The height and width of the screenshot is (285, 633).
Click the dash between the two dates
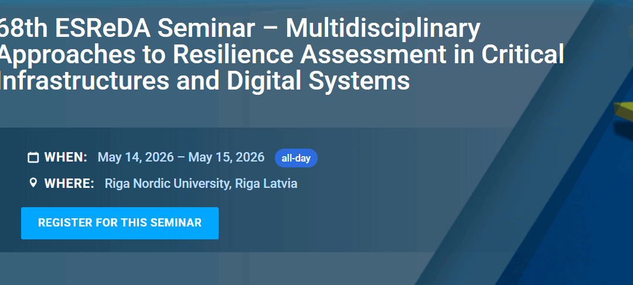pyautogui.click(x=181, y=157)
